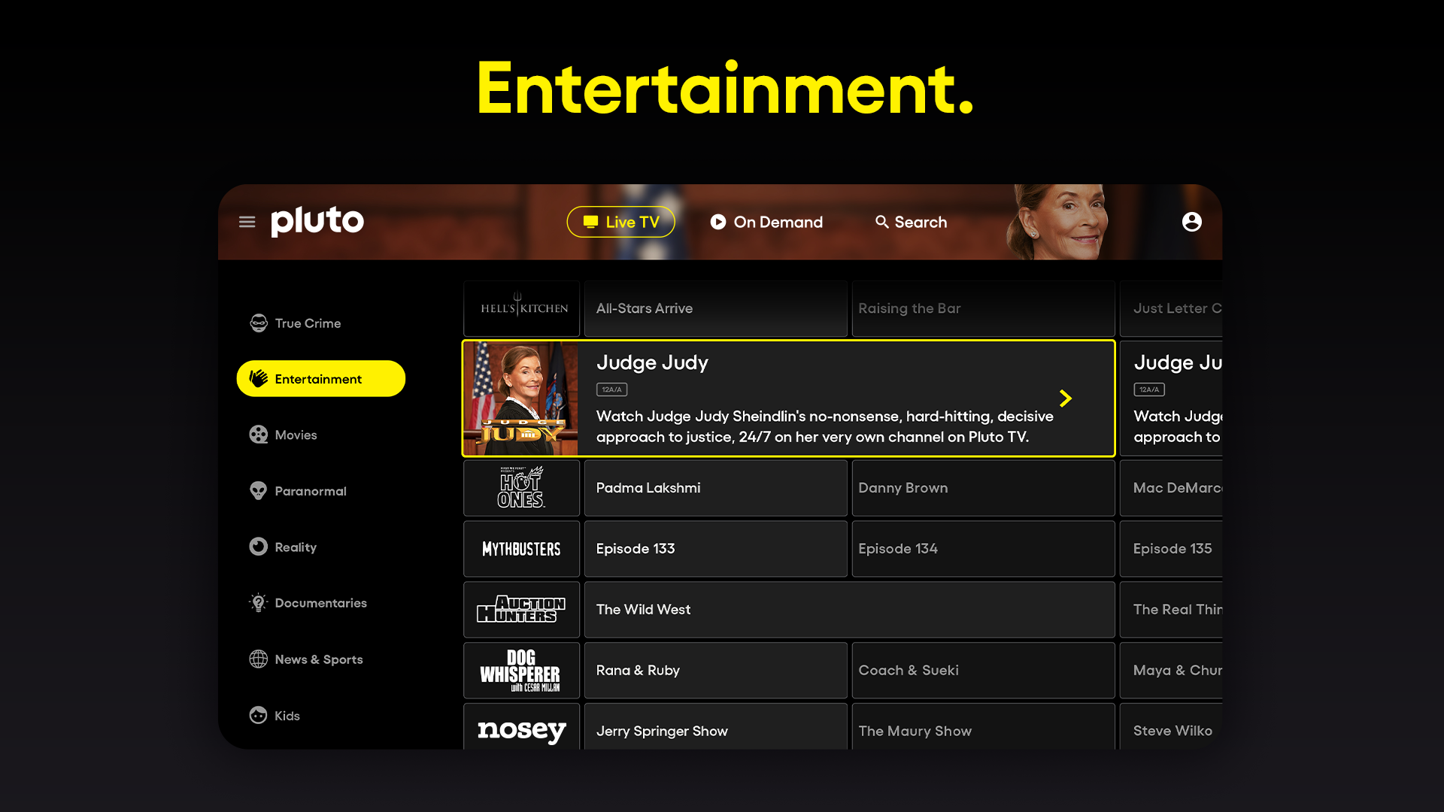Open the All-Stars Arrive episode
Image resolution: width=1444 pixels, height=812 pixels.
tap(716, 308)
